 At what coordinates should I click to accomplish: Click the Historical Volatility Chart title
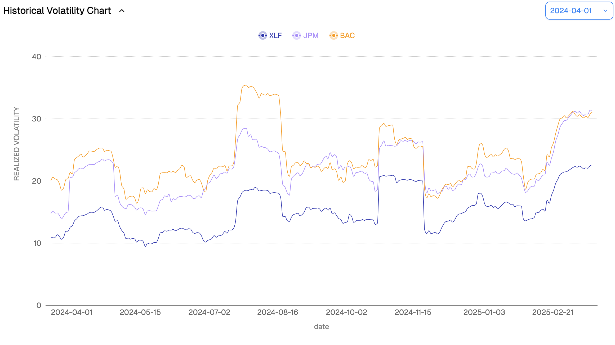(57, 11)
